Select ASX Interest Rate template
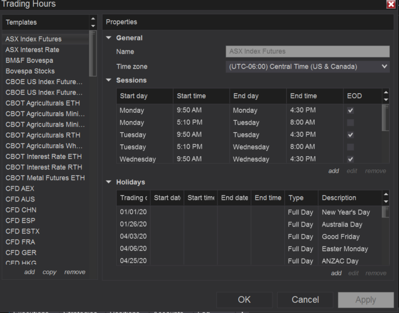 46,50
